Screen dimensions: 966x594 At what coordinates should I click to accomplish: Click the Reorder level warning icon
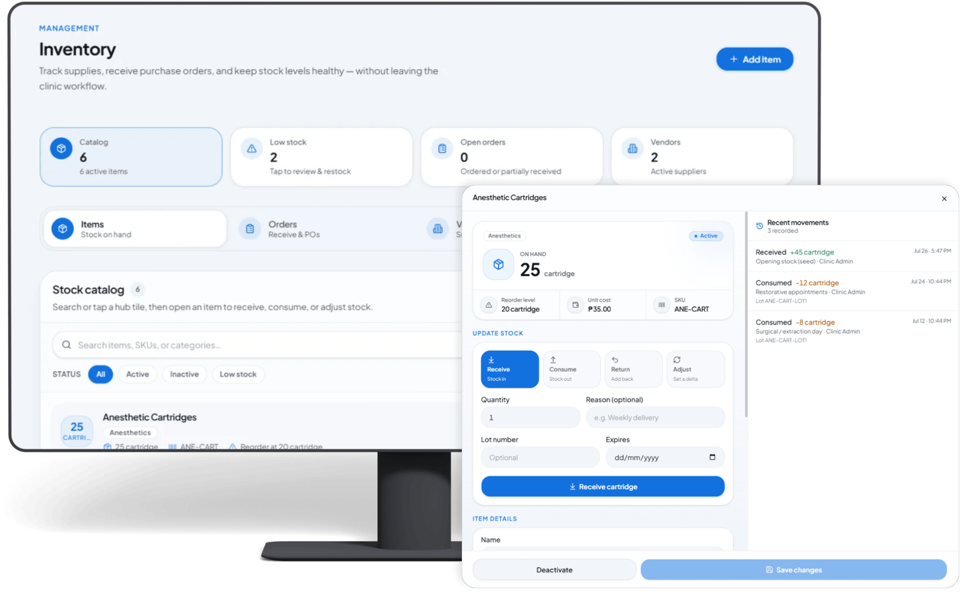point(488,305)
